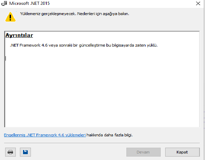This screenshot has height=160, width=205.
Task: Click the blank area between save icon and Devam
Action: (78, 152)
